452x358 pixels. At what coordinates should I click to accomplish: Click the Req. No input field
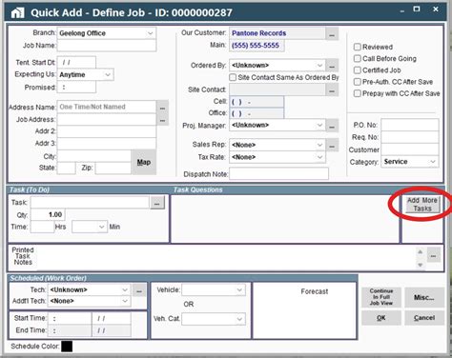pyautogui.click(x=410, y=137)
